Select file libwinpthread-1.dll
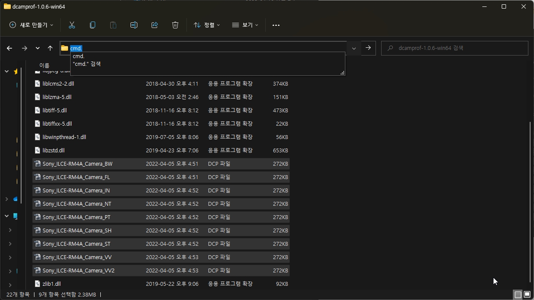 pos(161,137)
